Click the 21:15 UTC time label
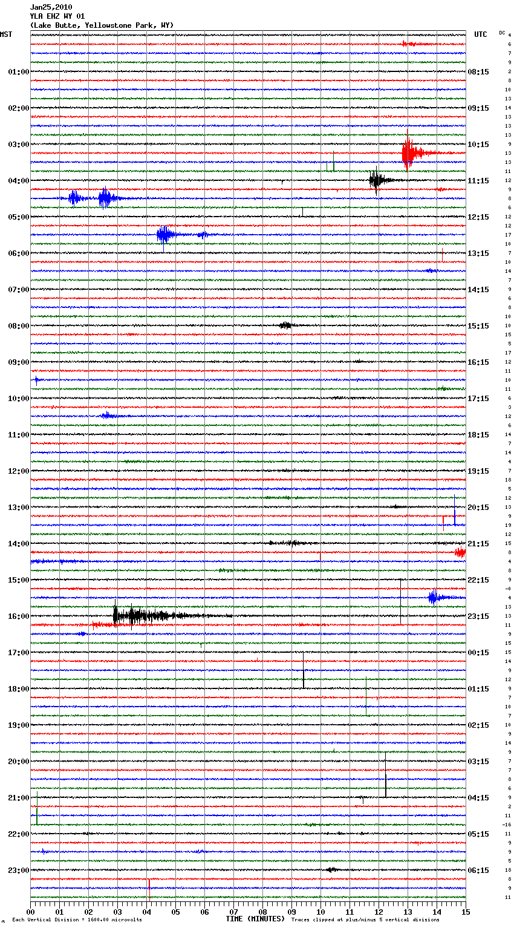 coord(478,544)
